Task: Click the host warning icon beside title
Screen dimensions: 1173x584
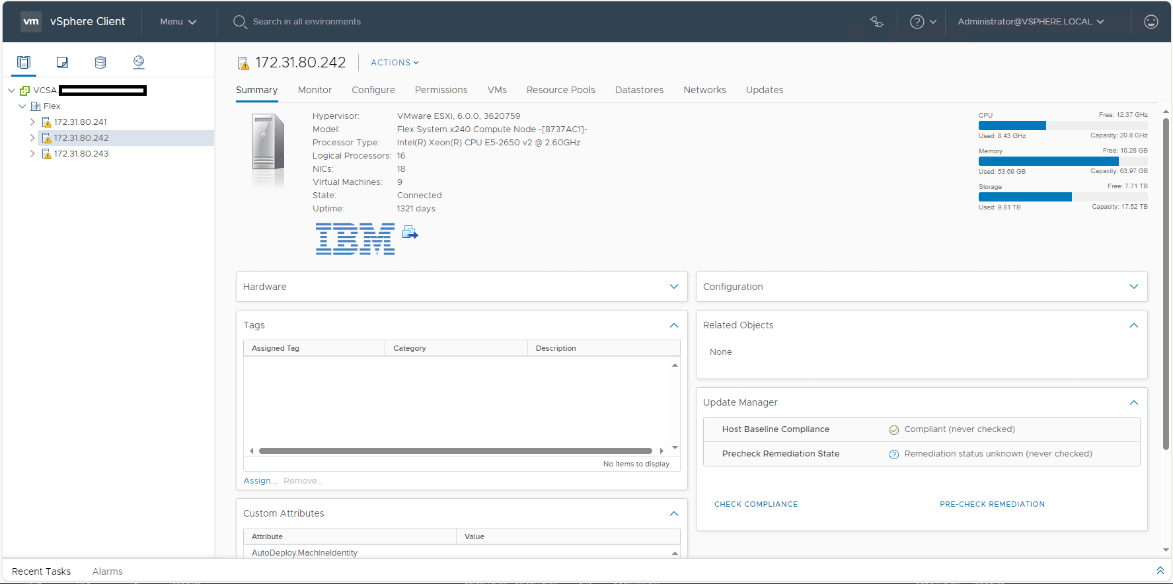Action: click(243, 63)
